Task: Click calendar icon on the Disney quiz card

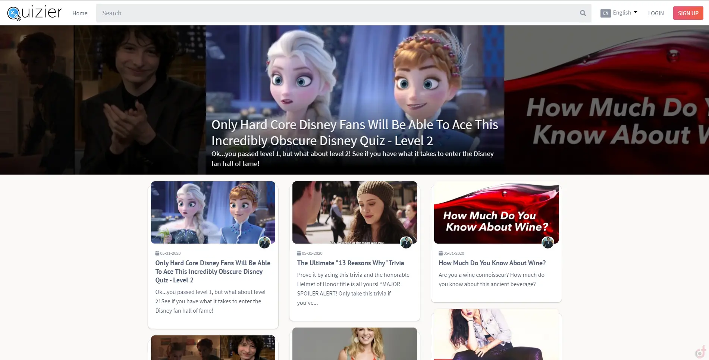Action: coord(157,253)
